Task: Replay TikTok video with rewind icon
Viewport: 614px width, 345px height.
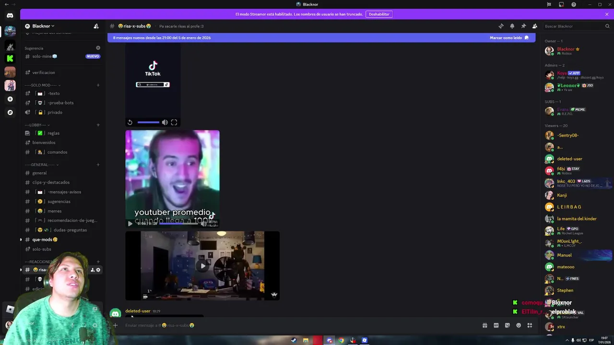Action: click(130, 122)
